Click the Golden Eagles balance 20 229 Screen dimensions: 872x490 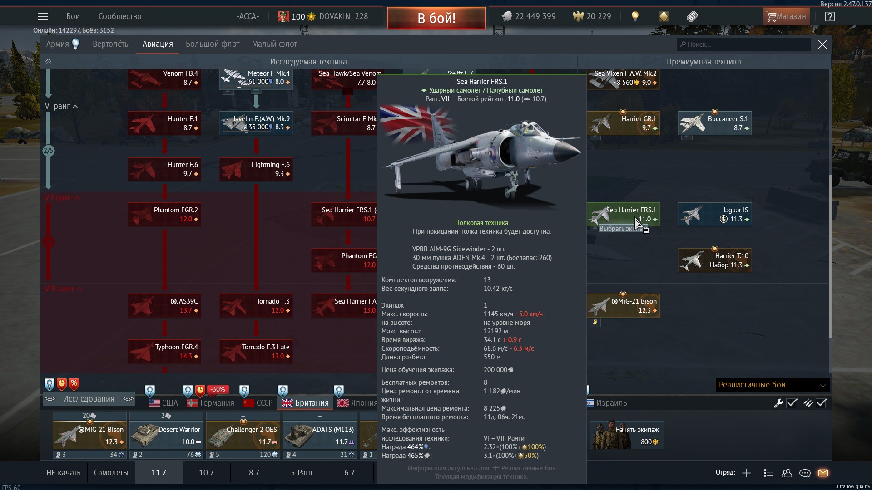point(592,16)
